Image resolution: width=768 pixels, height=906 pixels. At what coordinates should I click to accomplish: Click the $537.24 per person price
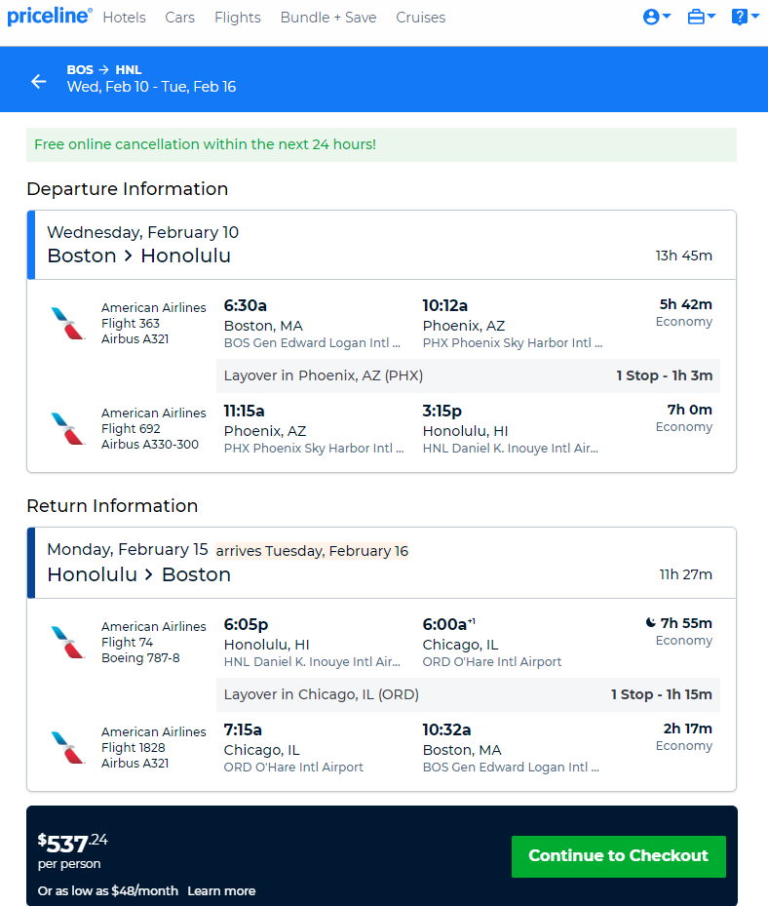[x=73, y=850]
